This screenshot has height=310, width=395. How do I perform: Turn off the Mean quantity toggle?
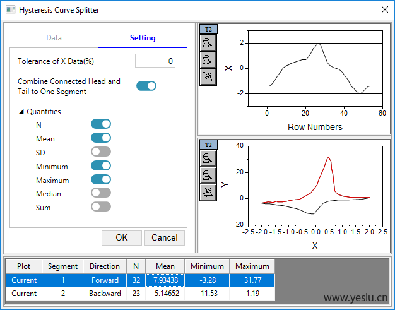click(101, 138)
